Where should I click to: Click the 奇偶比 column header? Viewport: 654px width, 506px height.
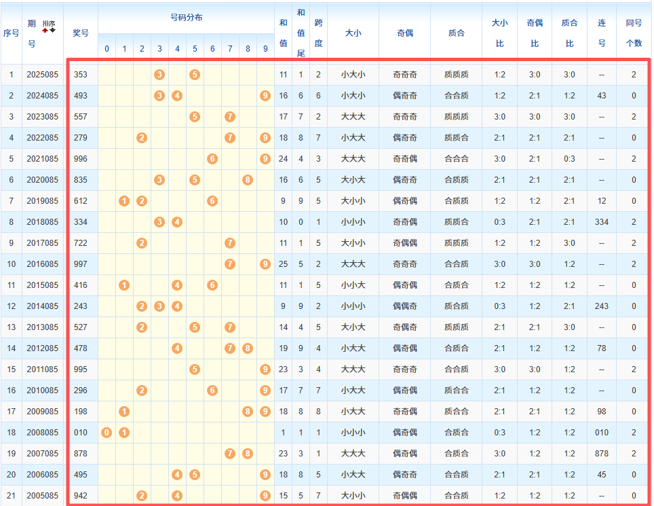(x=535, y=33)
